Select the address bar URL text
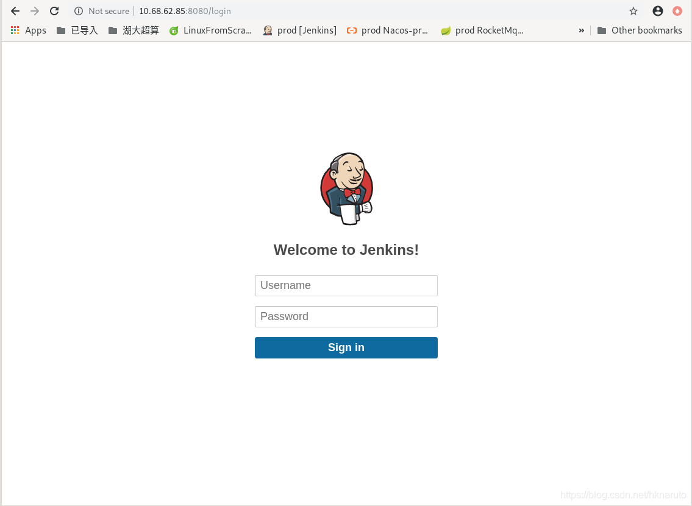The image size is (692, 506). coord(185,11)
